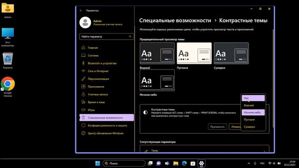Click the Учетные записи person icon

click(x=83, y=94)
